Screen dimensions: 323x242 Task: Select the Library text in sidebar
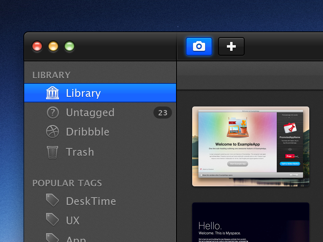[x=83, y=93]
